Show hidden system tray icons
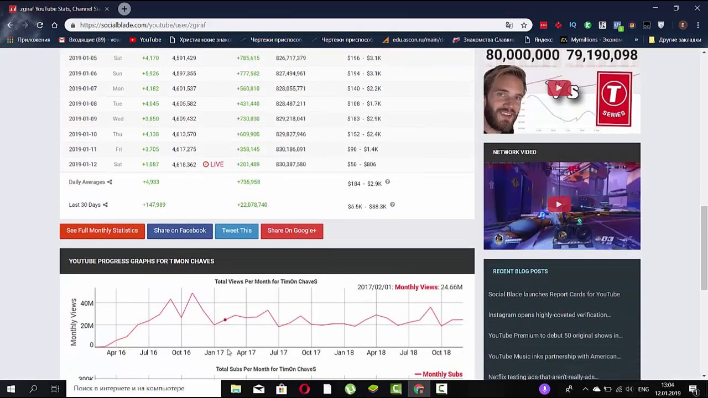The width and height of the screenshot is (708, 398). (x=585, y=389)
